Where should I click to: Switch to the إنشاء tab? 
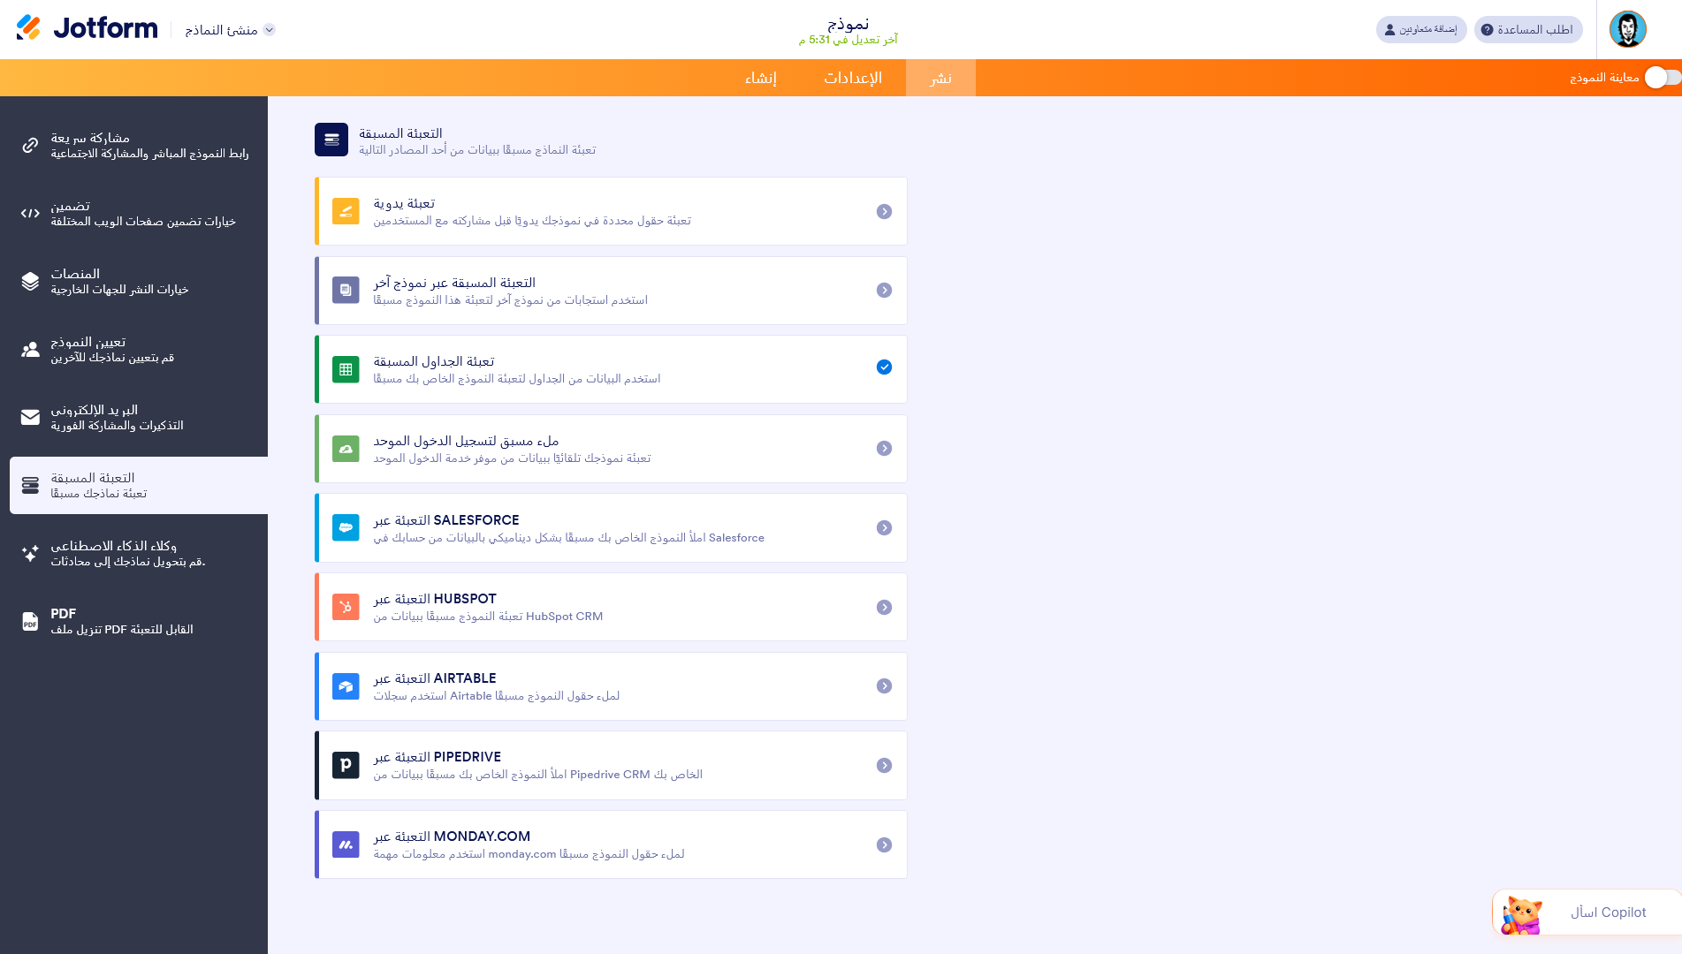762,78
